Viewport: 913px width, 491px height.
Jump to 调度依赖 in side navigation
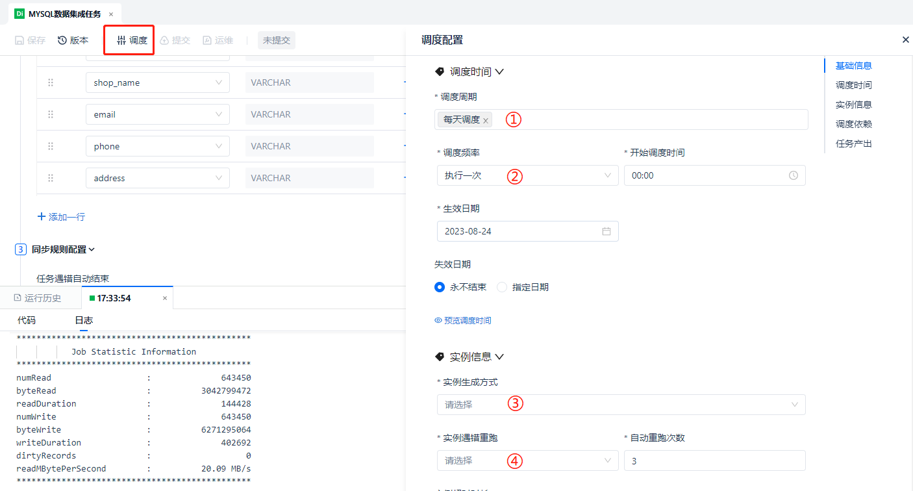[x=853, y=124]
